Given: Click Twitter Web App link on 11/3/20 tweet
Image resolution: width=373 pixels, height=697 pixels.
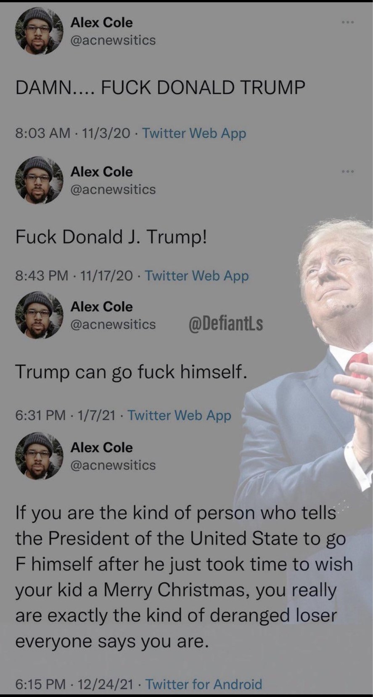Looking at the screenshot, I should 194,133.
